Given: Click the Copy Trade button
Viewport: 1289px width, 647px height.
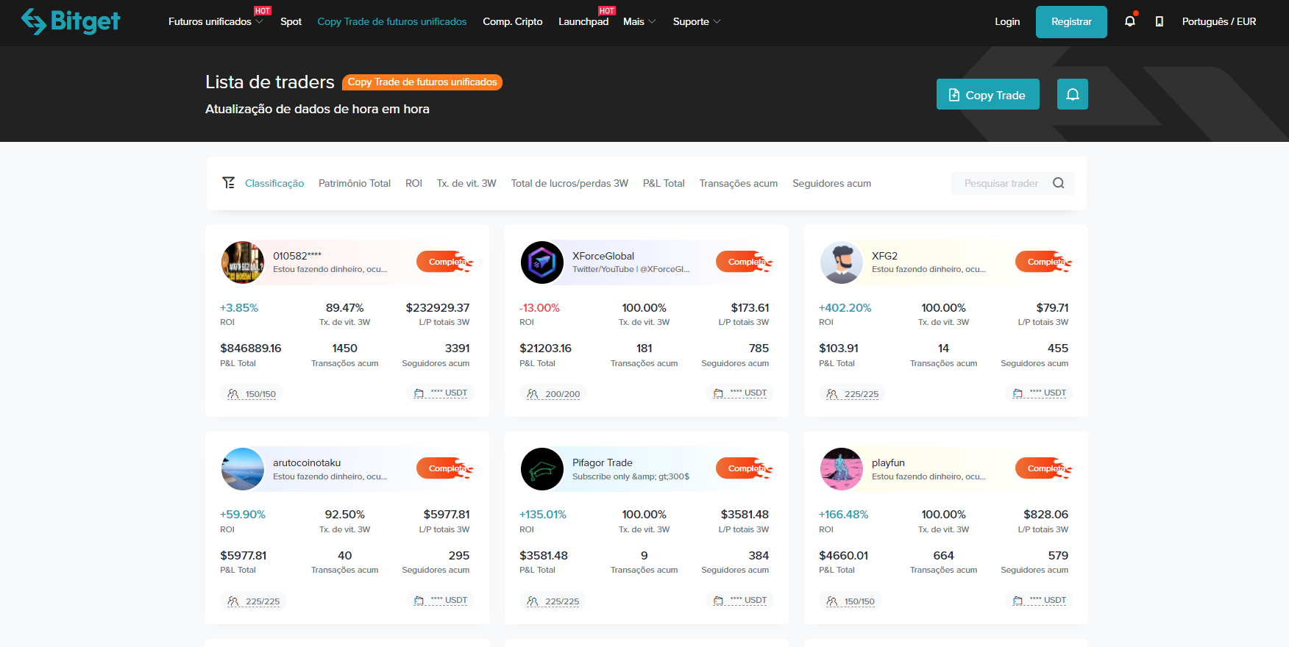Looking at the screenshot, I should 988,94.
